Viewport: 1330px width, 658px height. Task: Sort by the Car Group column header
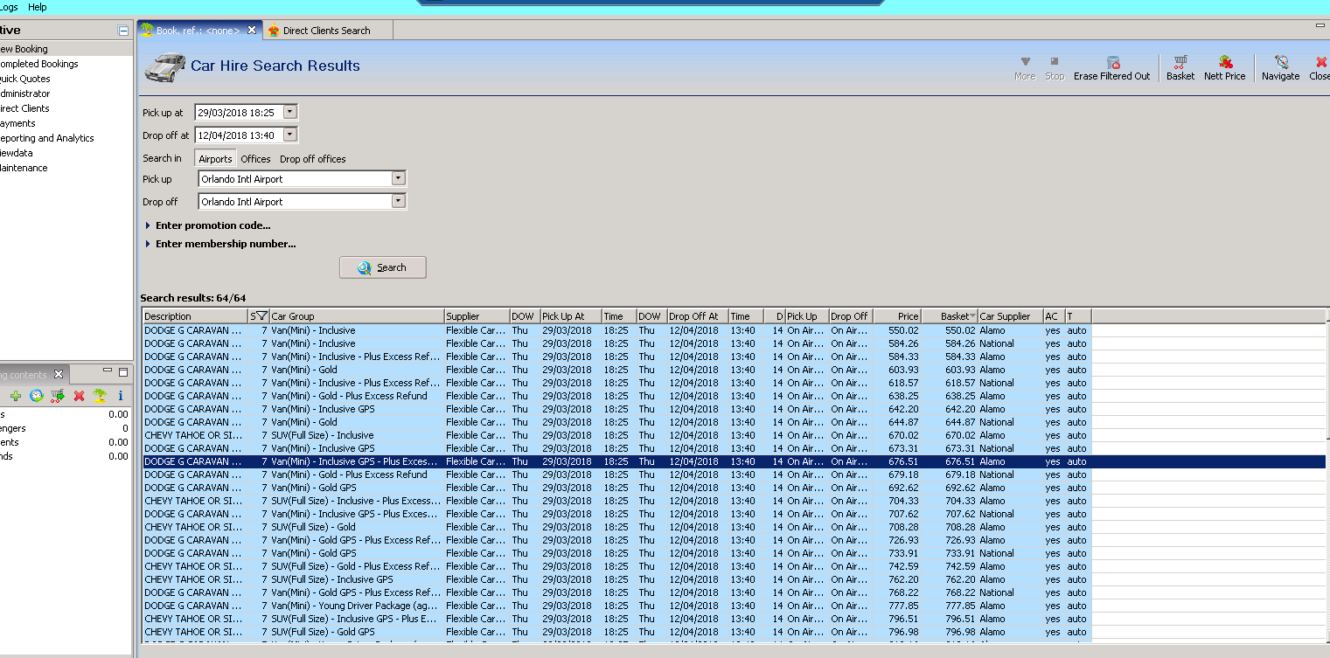coord(357,316)
